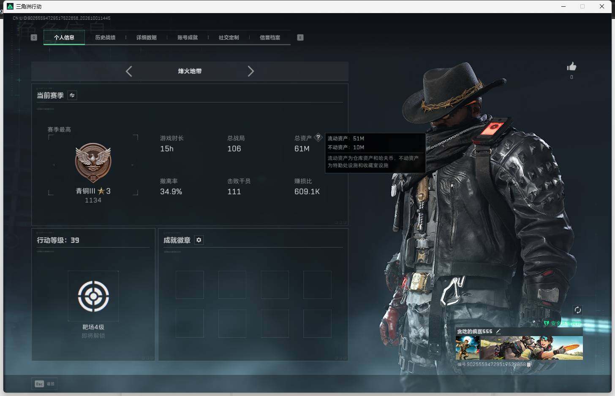Minimize the 三角洲行动 window
The image size is (615, 396).
coord(563,6)
